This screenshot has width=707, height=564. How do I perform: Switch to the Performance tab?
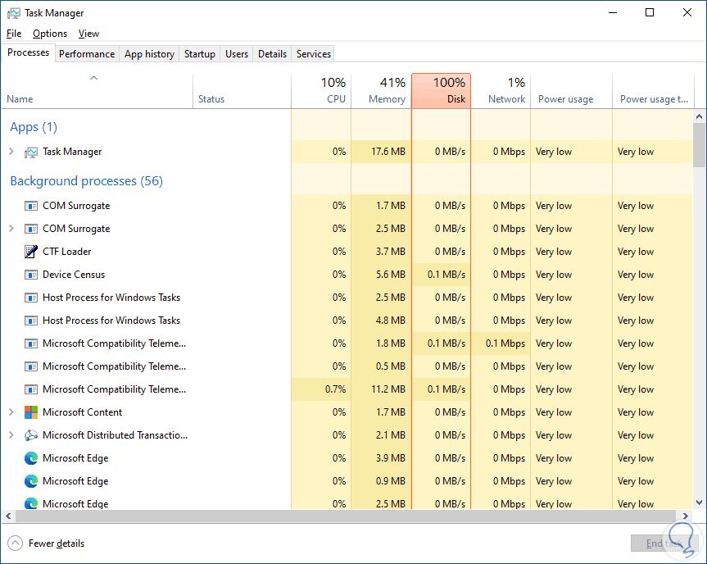[x=87, y=54]
